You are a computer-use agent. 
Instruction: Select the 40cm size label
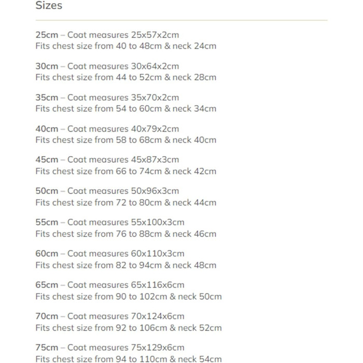(x=47, y=129)
